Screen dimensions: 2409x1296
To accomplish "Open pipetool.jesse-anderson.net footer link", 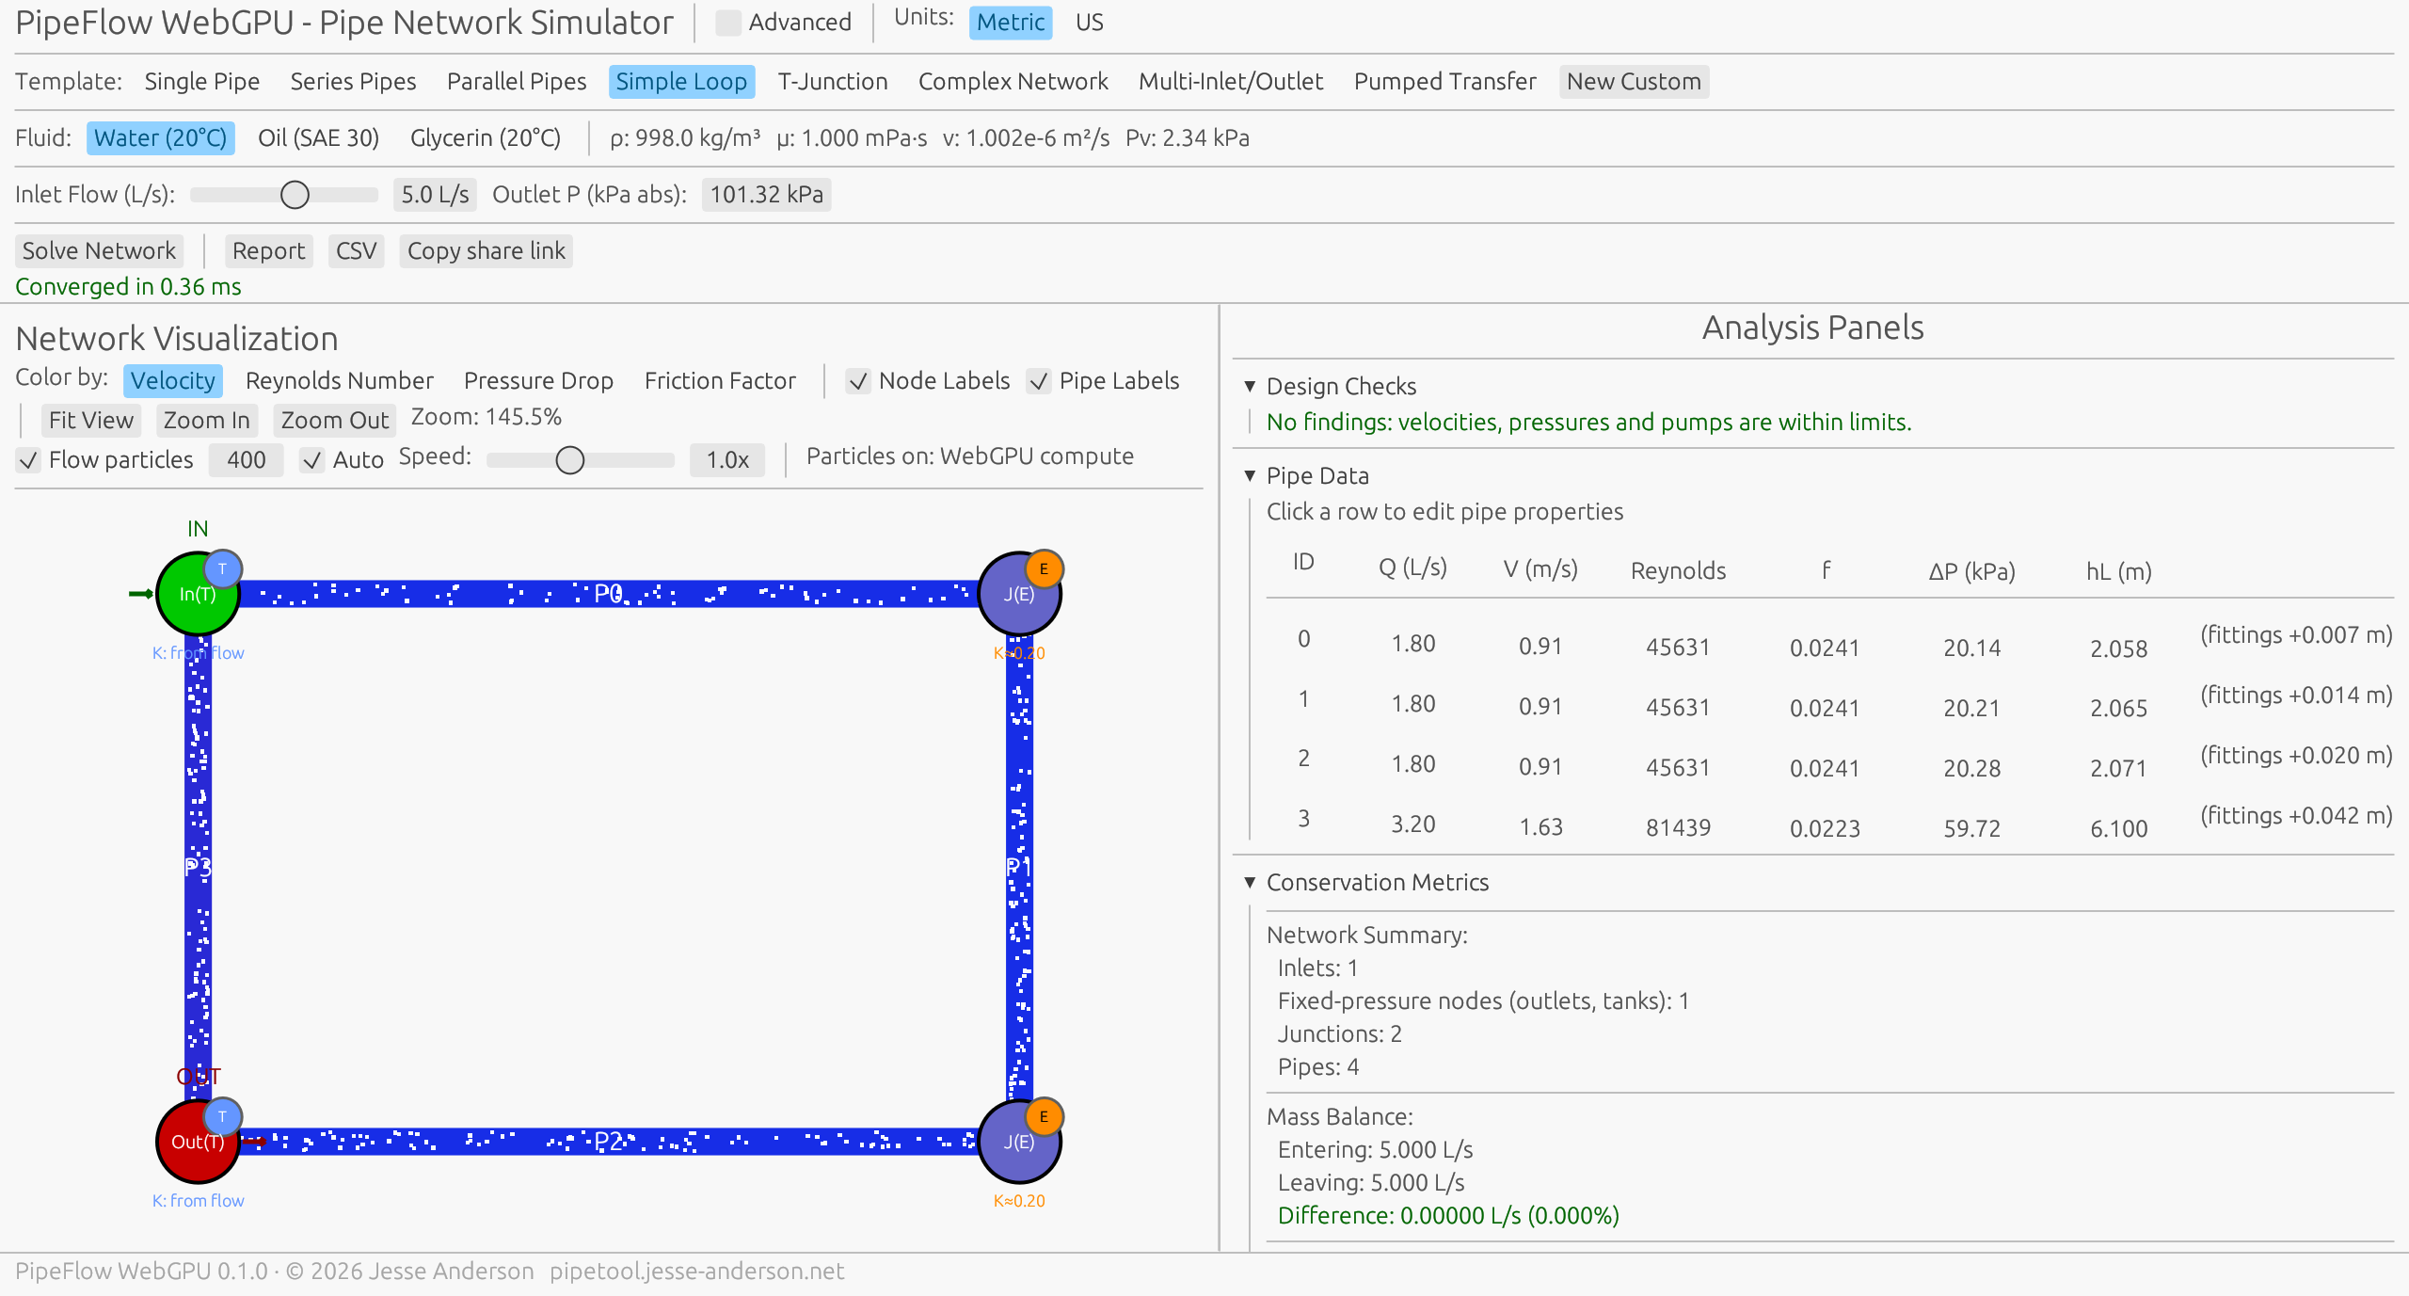I will coord(696,1272).
